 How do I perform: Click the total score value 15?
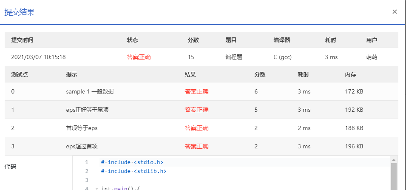191,57
